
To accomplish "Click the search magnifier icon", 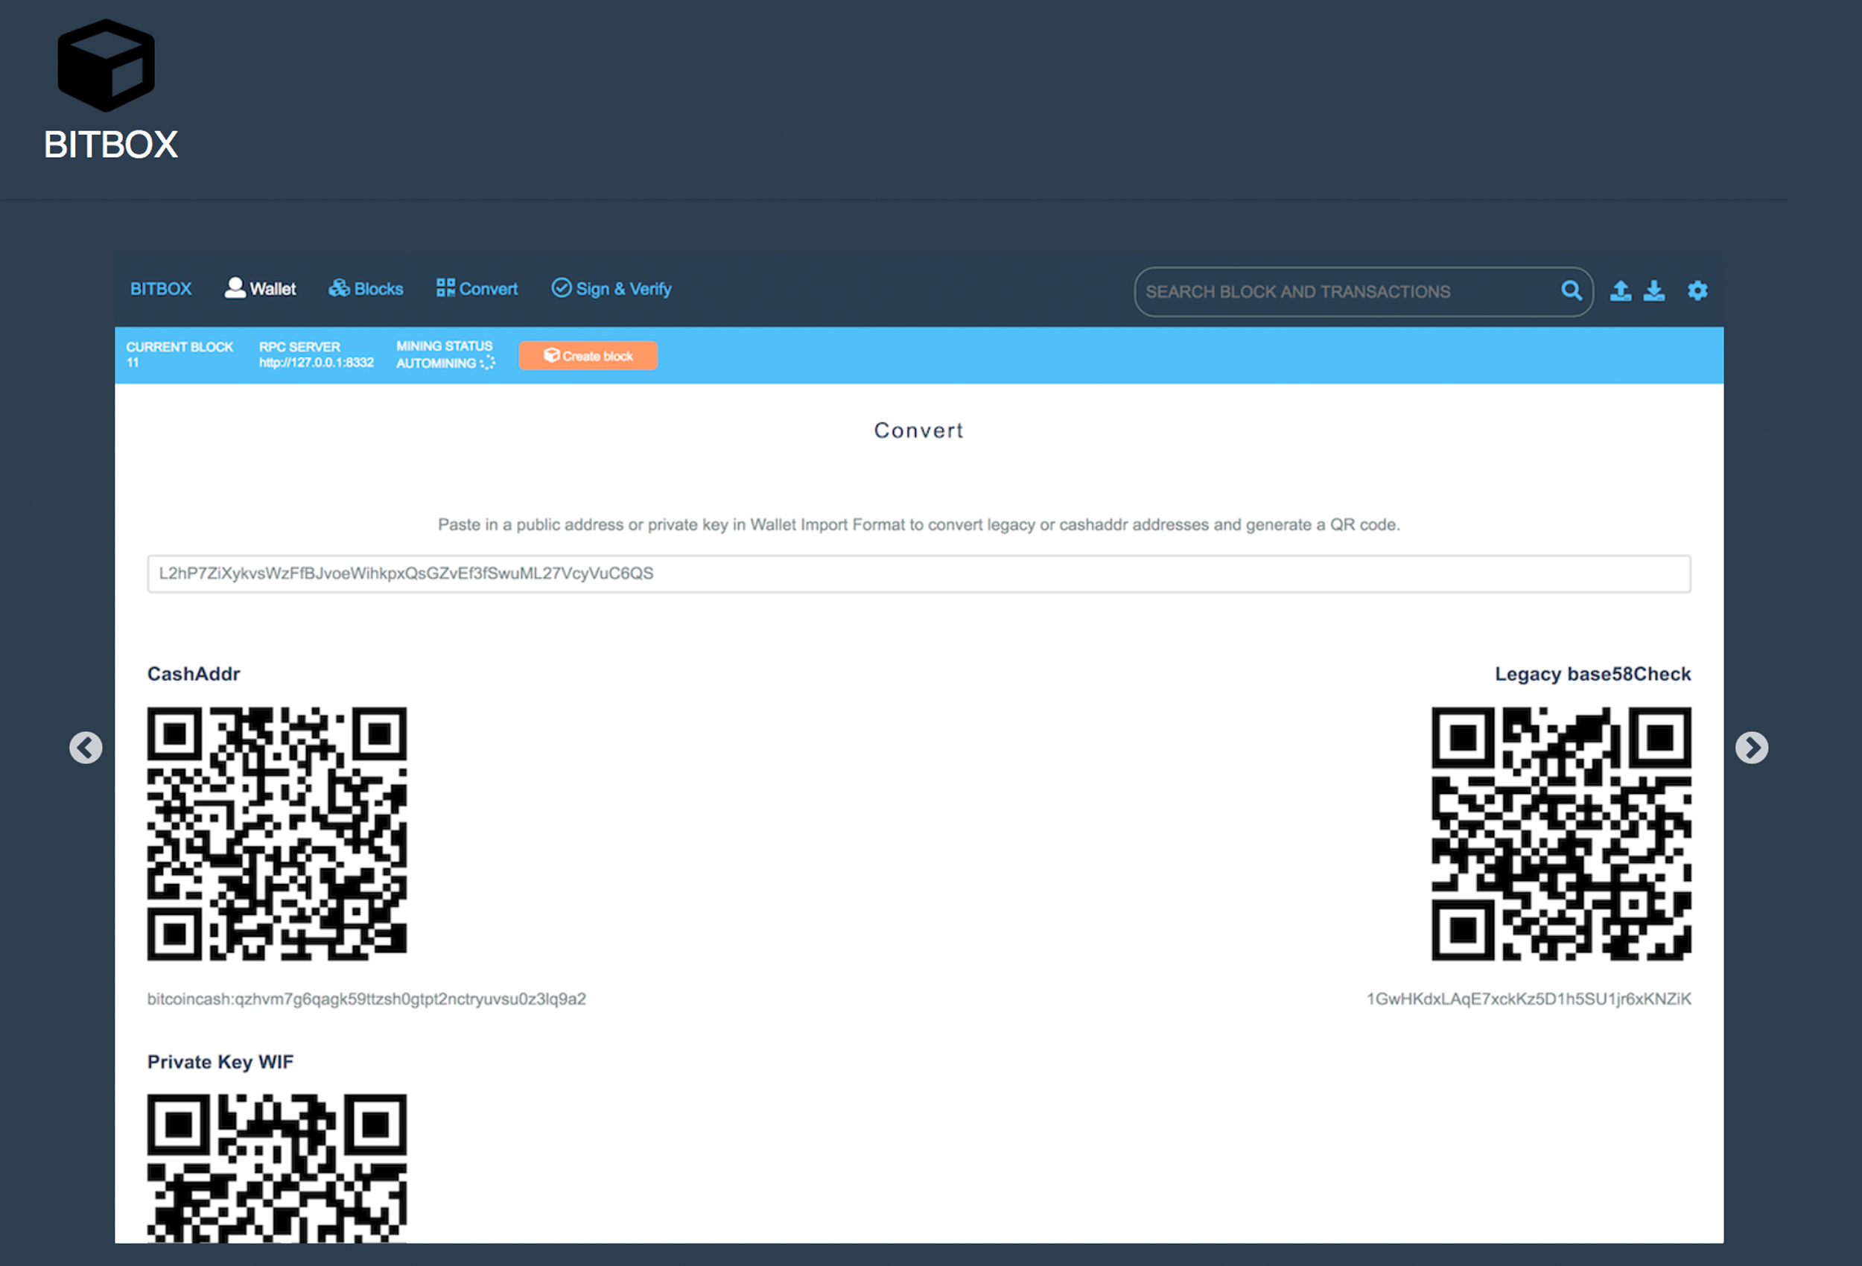I will coord(1572,291).
